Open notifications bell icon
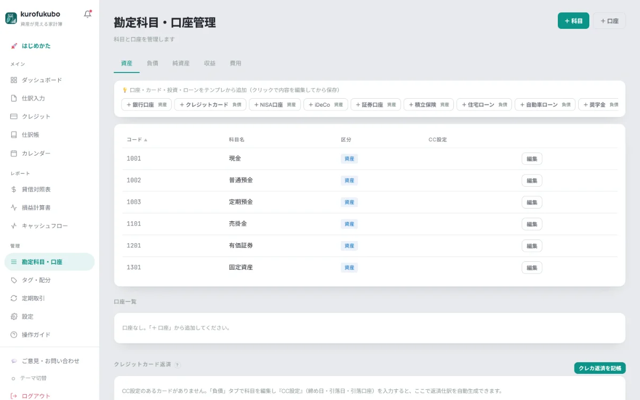 pos(87,14)
